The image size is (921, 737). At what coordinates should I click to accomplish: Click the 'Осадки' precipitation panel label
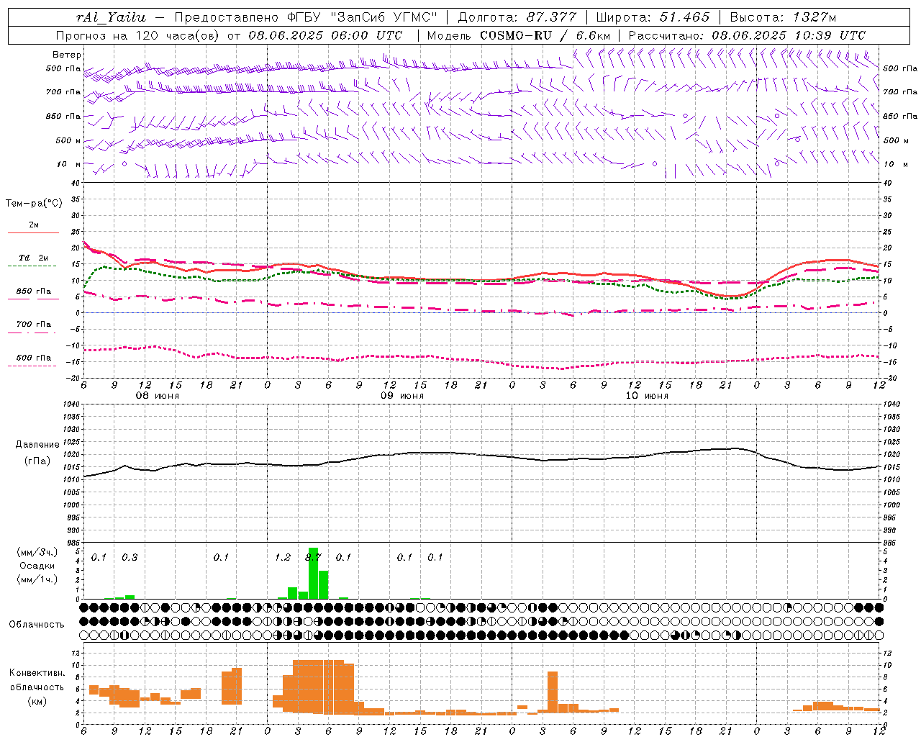(37, 566)
